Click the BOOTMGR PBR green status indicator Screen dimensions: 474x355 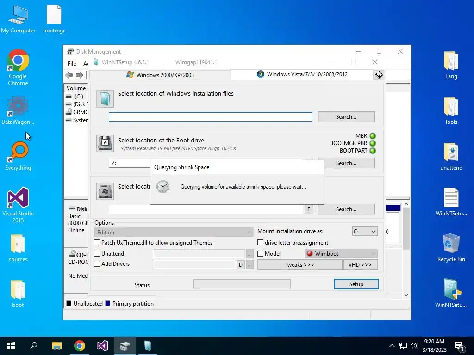(x=373, y=143)
